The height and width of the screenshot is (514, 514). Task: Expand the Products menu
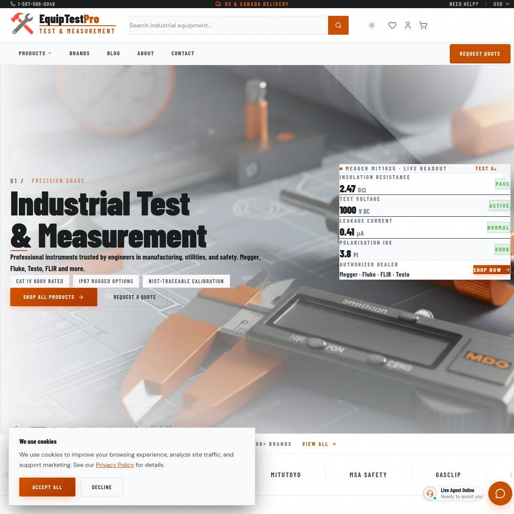(x=35, y=54)
